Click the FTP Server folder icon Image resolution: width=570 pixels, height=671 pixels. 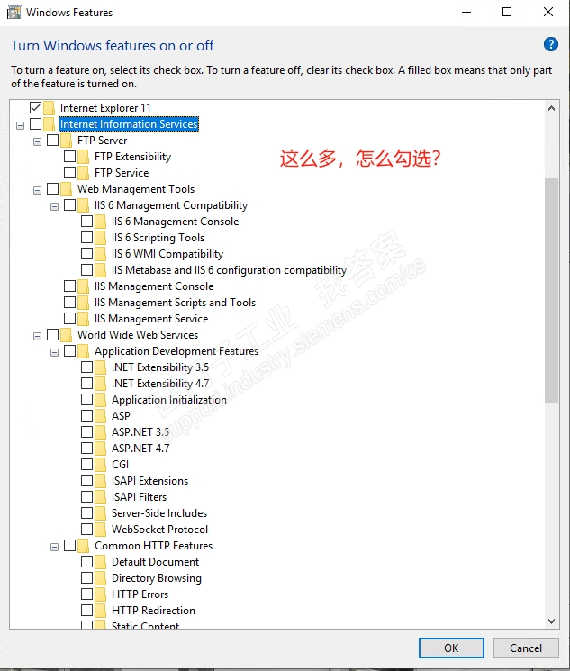[x=67, y=141]
